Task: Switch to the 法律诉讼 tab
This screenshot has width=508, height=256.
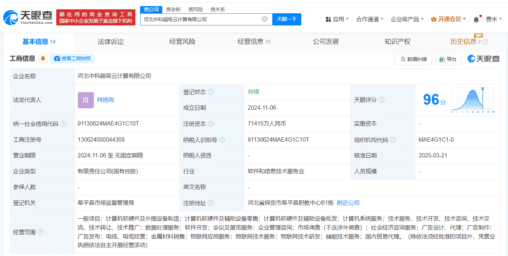Action: pyautogui.click(x=110, y=41)
